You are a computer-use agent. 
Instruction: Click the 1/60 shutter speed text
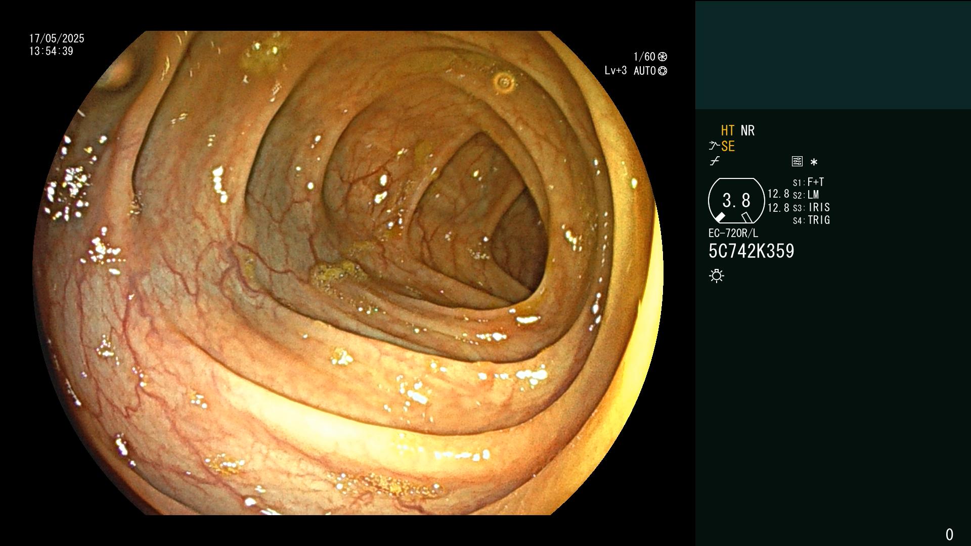[x=644, y=57]
